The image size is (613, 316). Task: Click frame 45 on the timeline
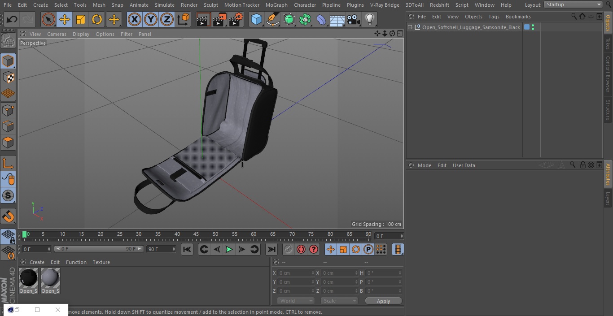coord(196,234)
